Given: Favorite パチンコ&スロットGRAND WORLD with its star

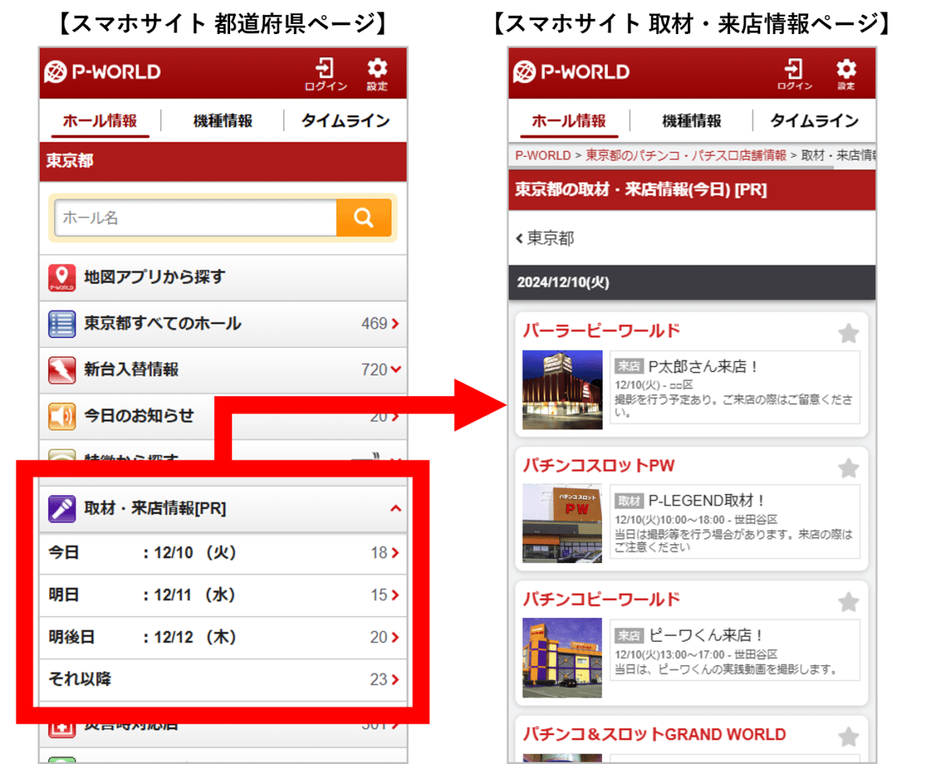Looking at the screenshot, I should [x=849, y=737].
